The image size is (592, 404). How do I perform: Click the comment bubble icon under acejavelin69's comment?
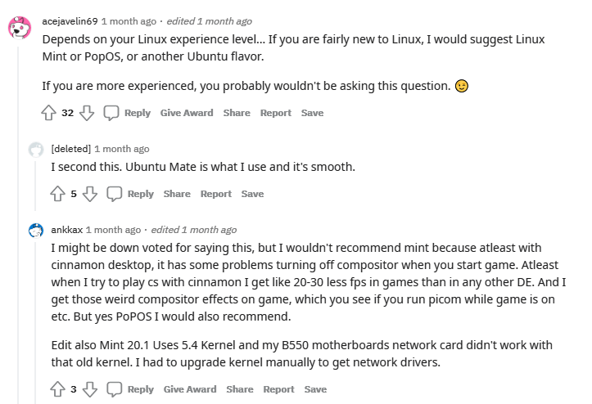[111, 113]
